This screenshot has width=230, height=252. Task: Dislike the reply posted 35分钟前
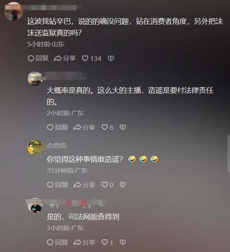pos(123,185)
